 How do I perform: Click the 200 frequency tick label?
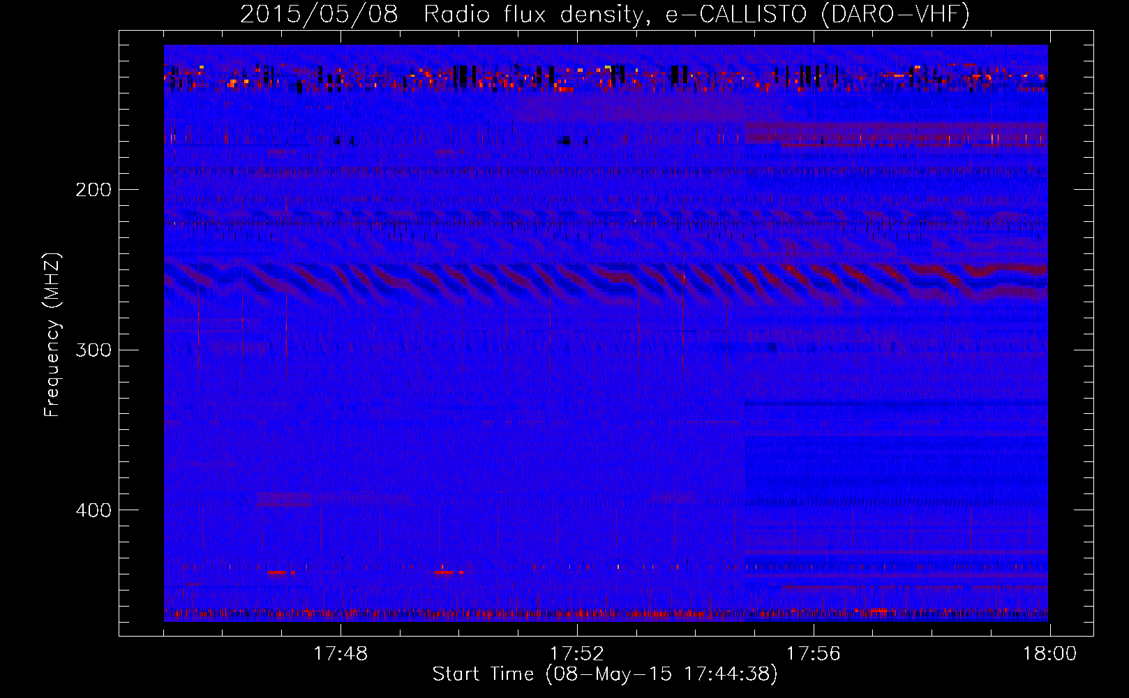(94, 190)
